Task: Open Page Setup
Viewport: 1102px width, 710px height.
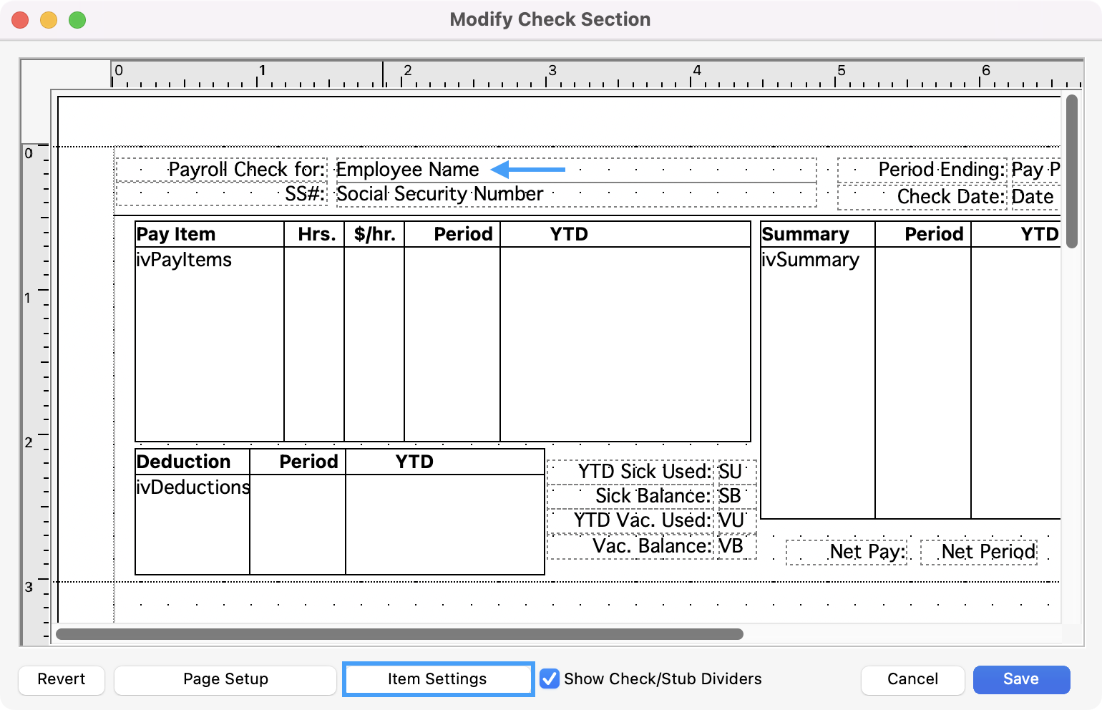Action: pyautogui.click(x=225, y=679)
